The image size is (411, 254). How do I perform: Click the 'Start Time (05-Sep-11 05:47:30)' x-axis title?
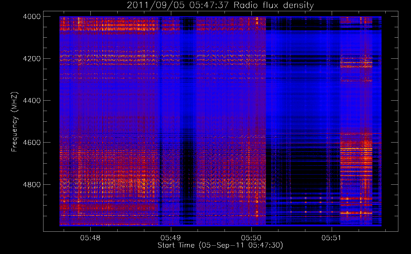coord(220,245)
